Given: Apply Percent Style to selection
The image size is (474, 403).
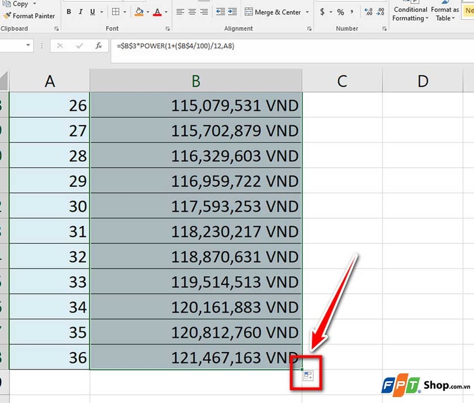Looking at the screenshot, I should pyautogui.click(x=341, y=12).
